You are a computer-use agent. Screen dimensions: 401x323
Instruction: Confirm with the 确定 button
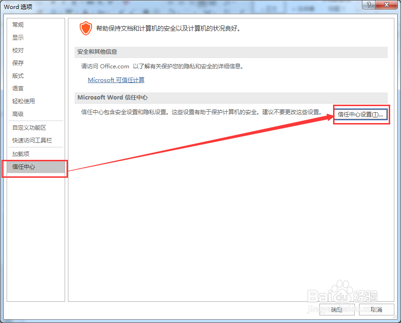pyautogui.click(x=337, y=310)
